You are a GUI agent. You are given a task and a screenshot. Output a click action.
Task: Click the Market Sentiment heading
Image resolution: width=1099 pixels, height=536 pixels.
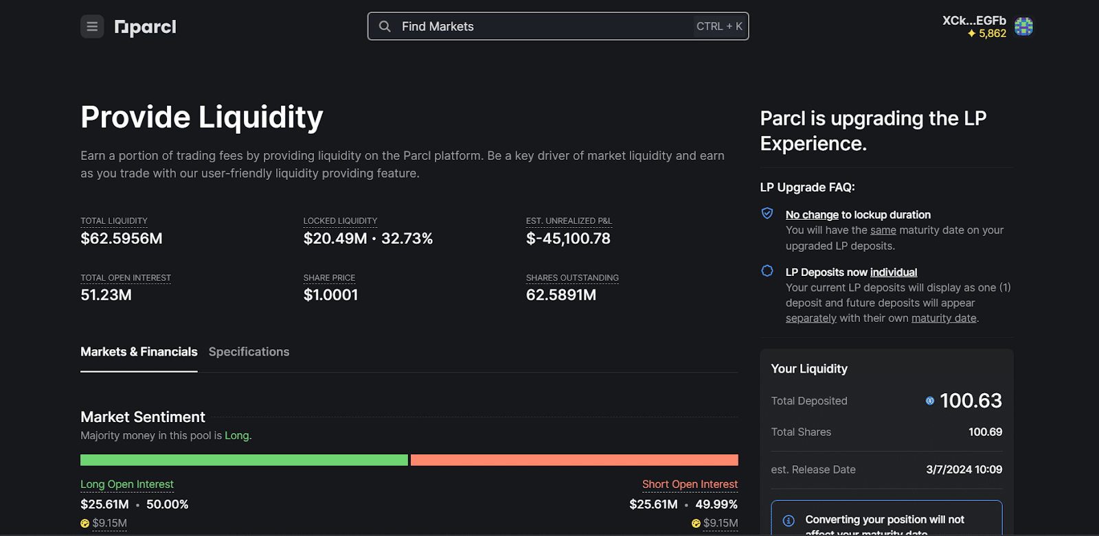point(143,417)
